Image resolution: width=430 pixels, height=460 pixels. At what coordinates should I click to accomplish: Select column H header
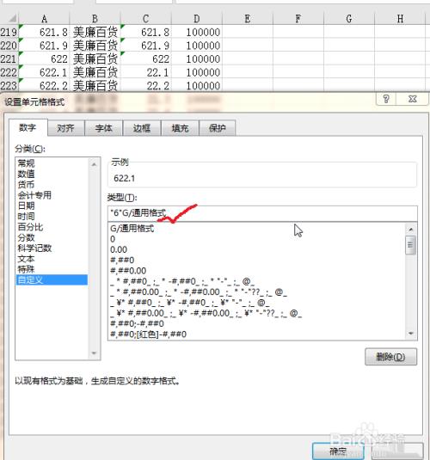click(x=400, y=19)
